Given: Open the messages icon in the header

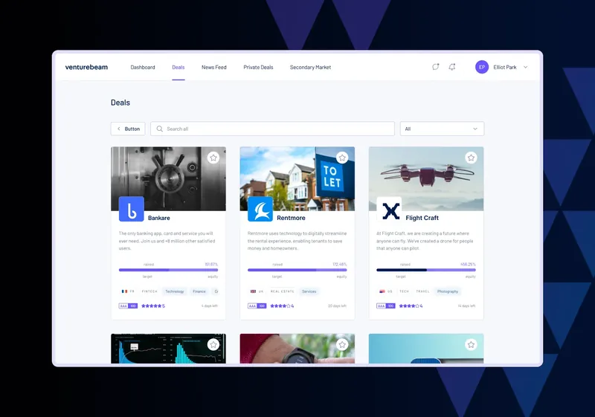Looking at the screenshot, I should 436,67.
